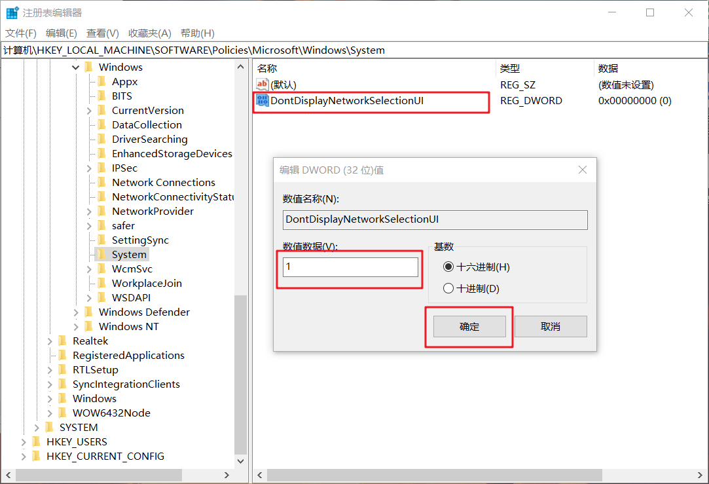Open the 收藏夹(A) favorites menu
709x484 pixels.
pyautogui.click(x=149, y=33)
